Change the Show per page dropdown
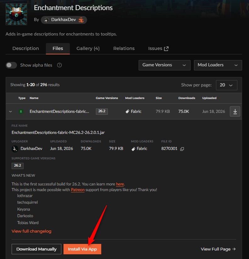249x259 pixels. [227, 85]
